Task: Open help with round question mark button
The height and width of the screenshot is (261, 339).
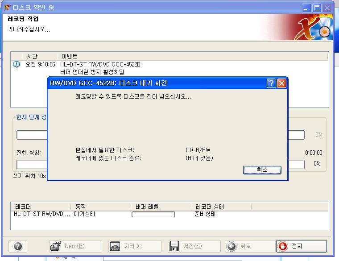Action: pyautogui.click(x=18, y=246)
